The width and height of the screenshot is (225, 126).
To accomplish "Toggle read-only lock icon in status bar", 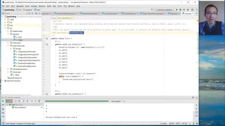I will coord(193,124).
